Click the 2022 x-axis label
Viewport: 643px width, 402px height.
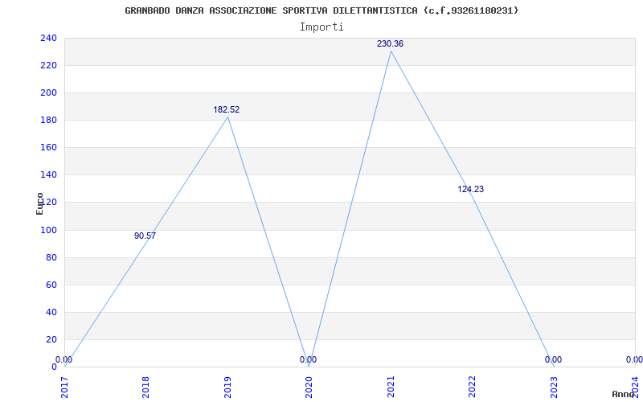click(x=472, y=388)
